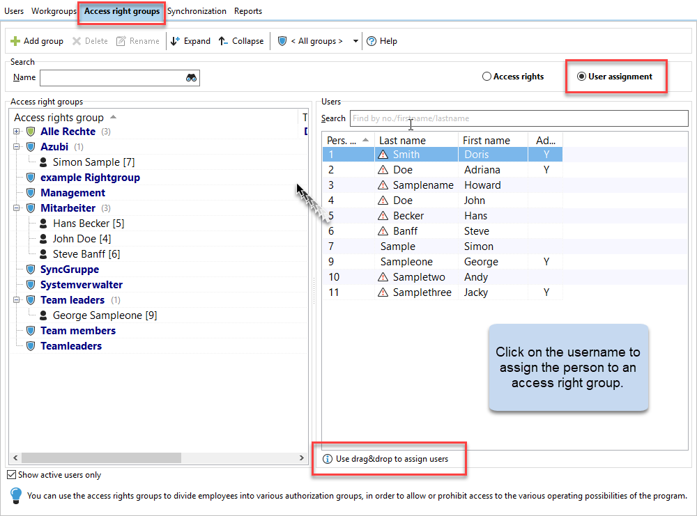697x516 pixels.
Task: Click the binoculars search icon
Action: pyautogui.click(x=192, y=78)
